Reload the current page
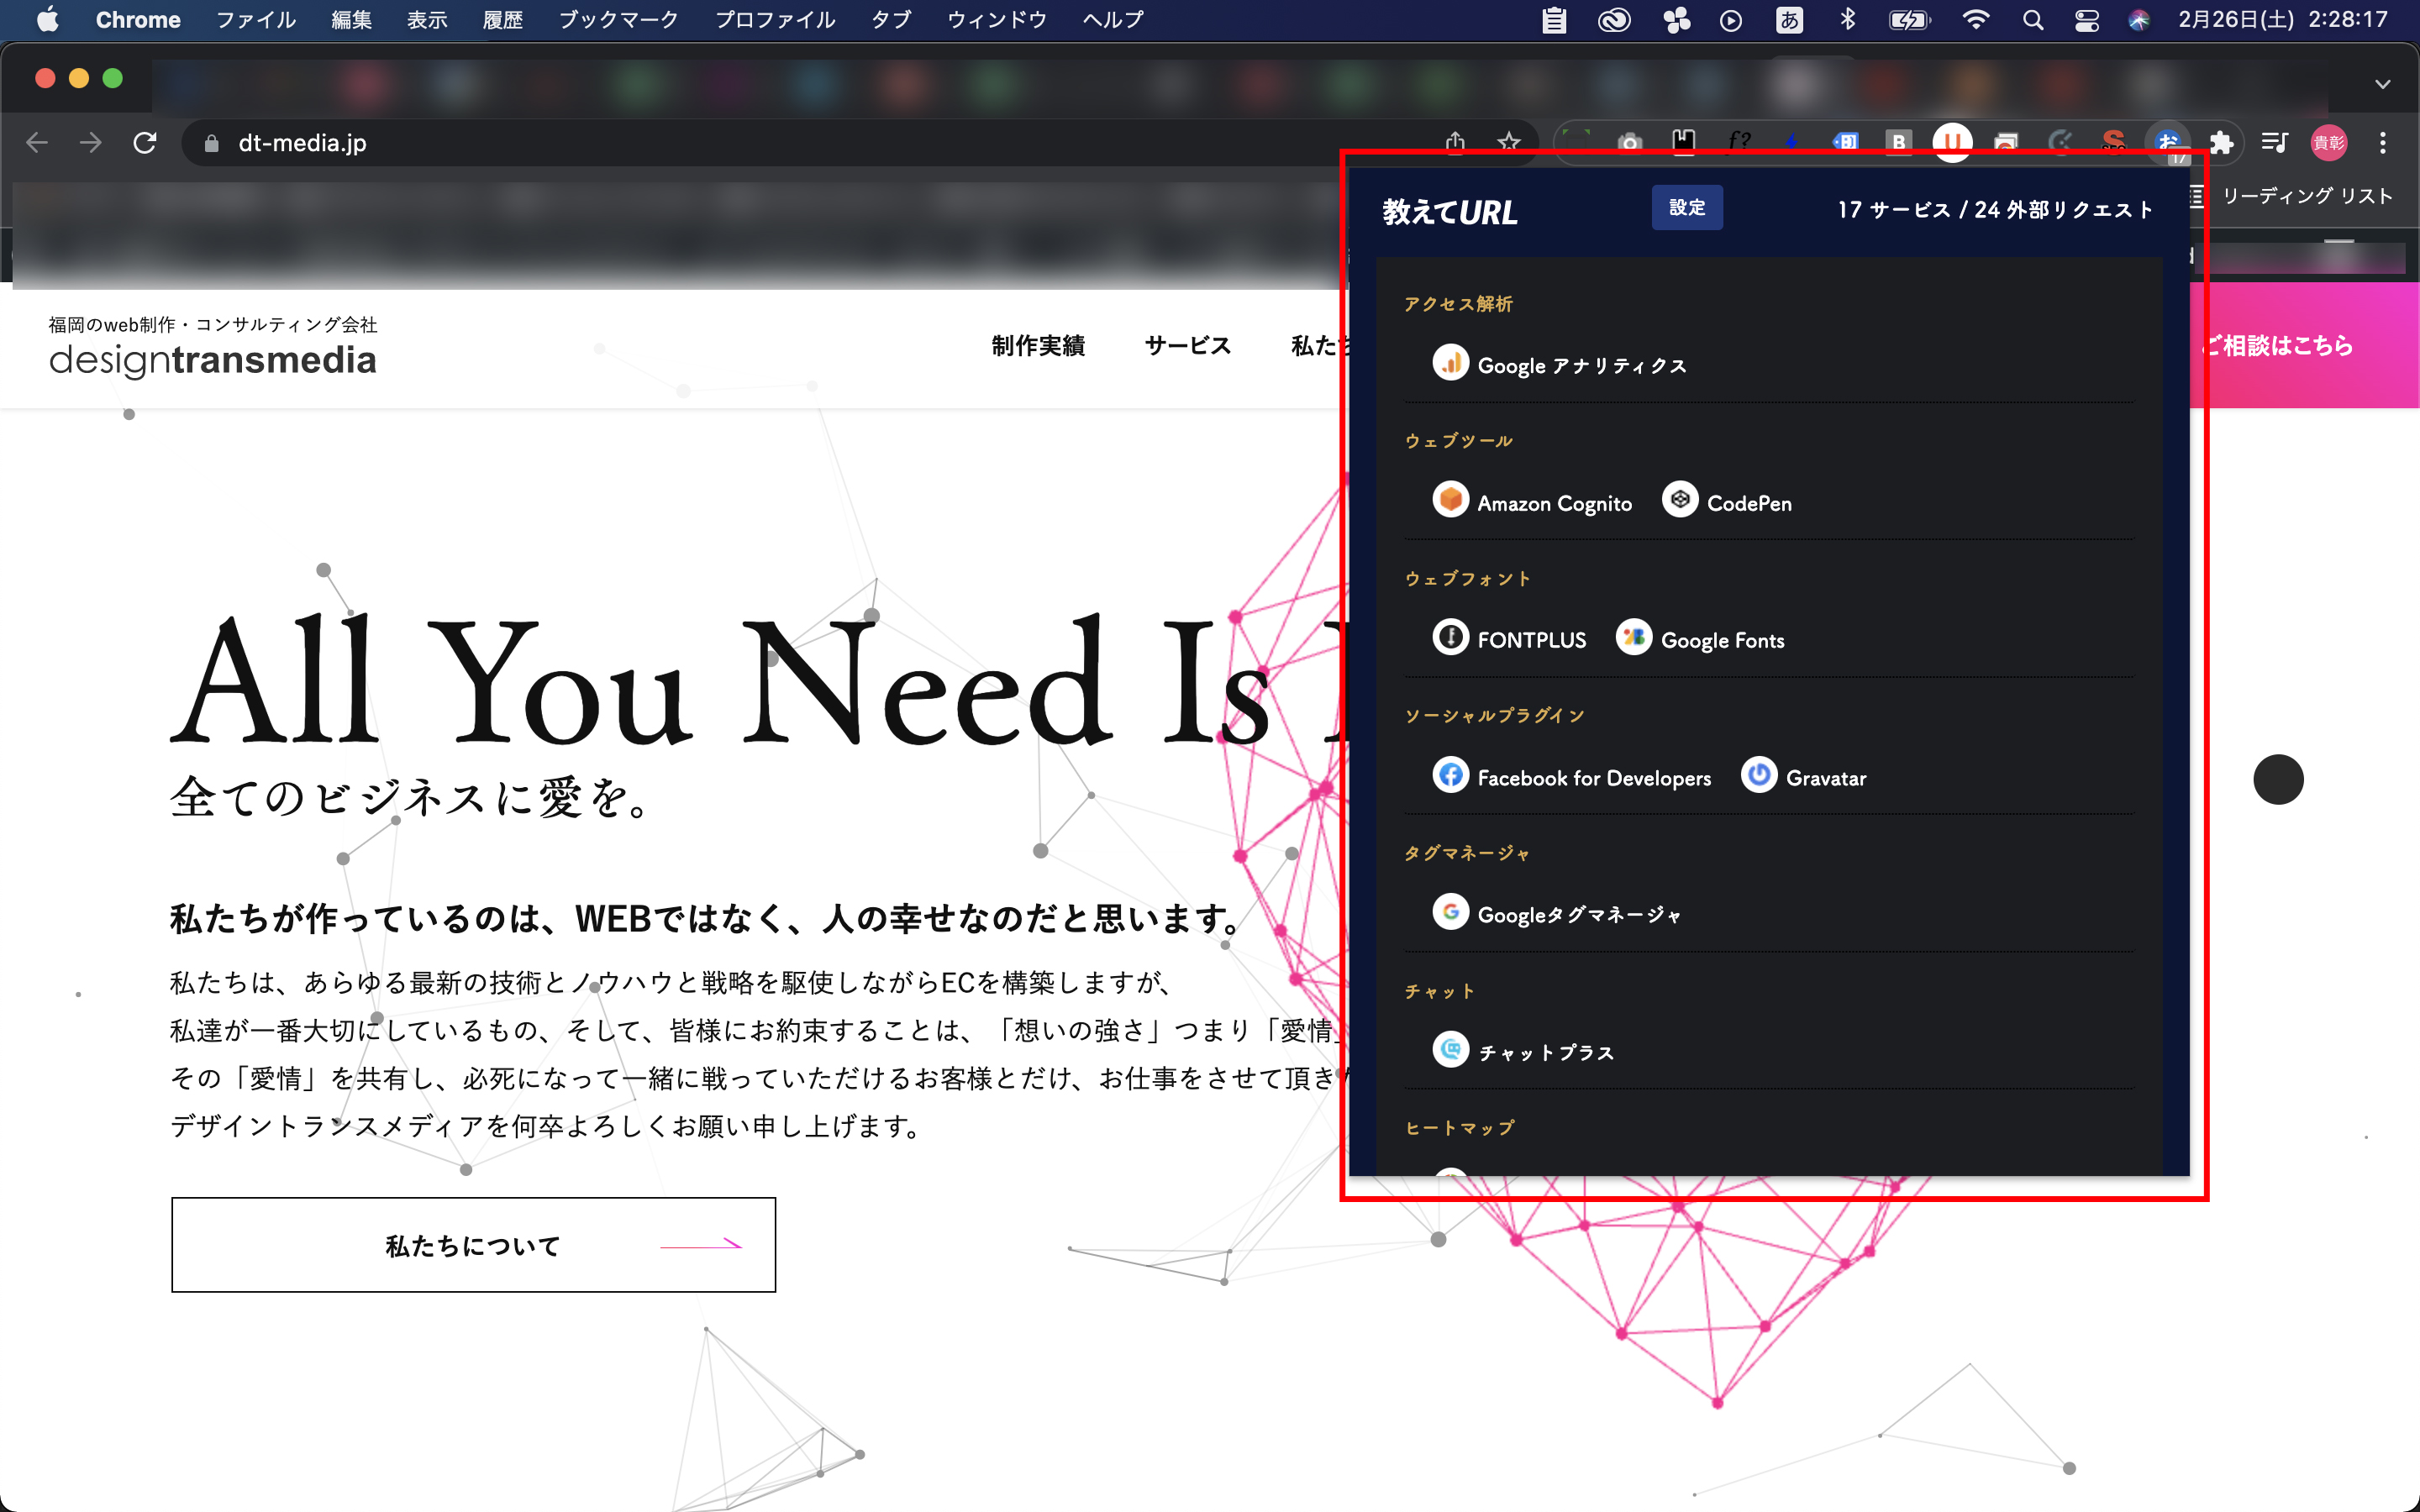2420x1512 pixels. coord(145,143)
